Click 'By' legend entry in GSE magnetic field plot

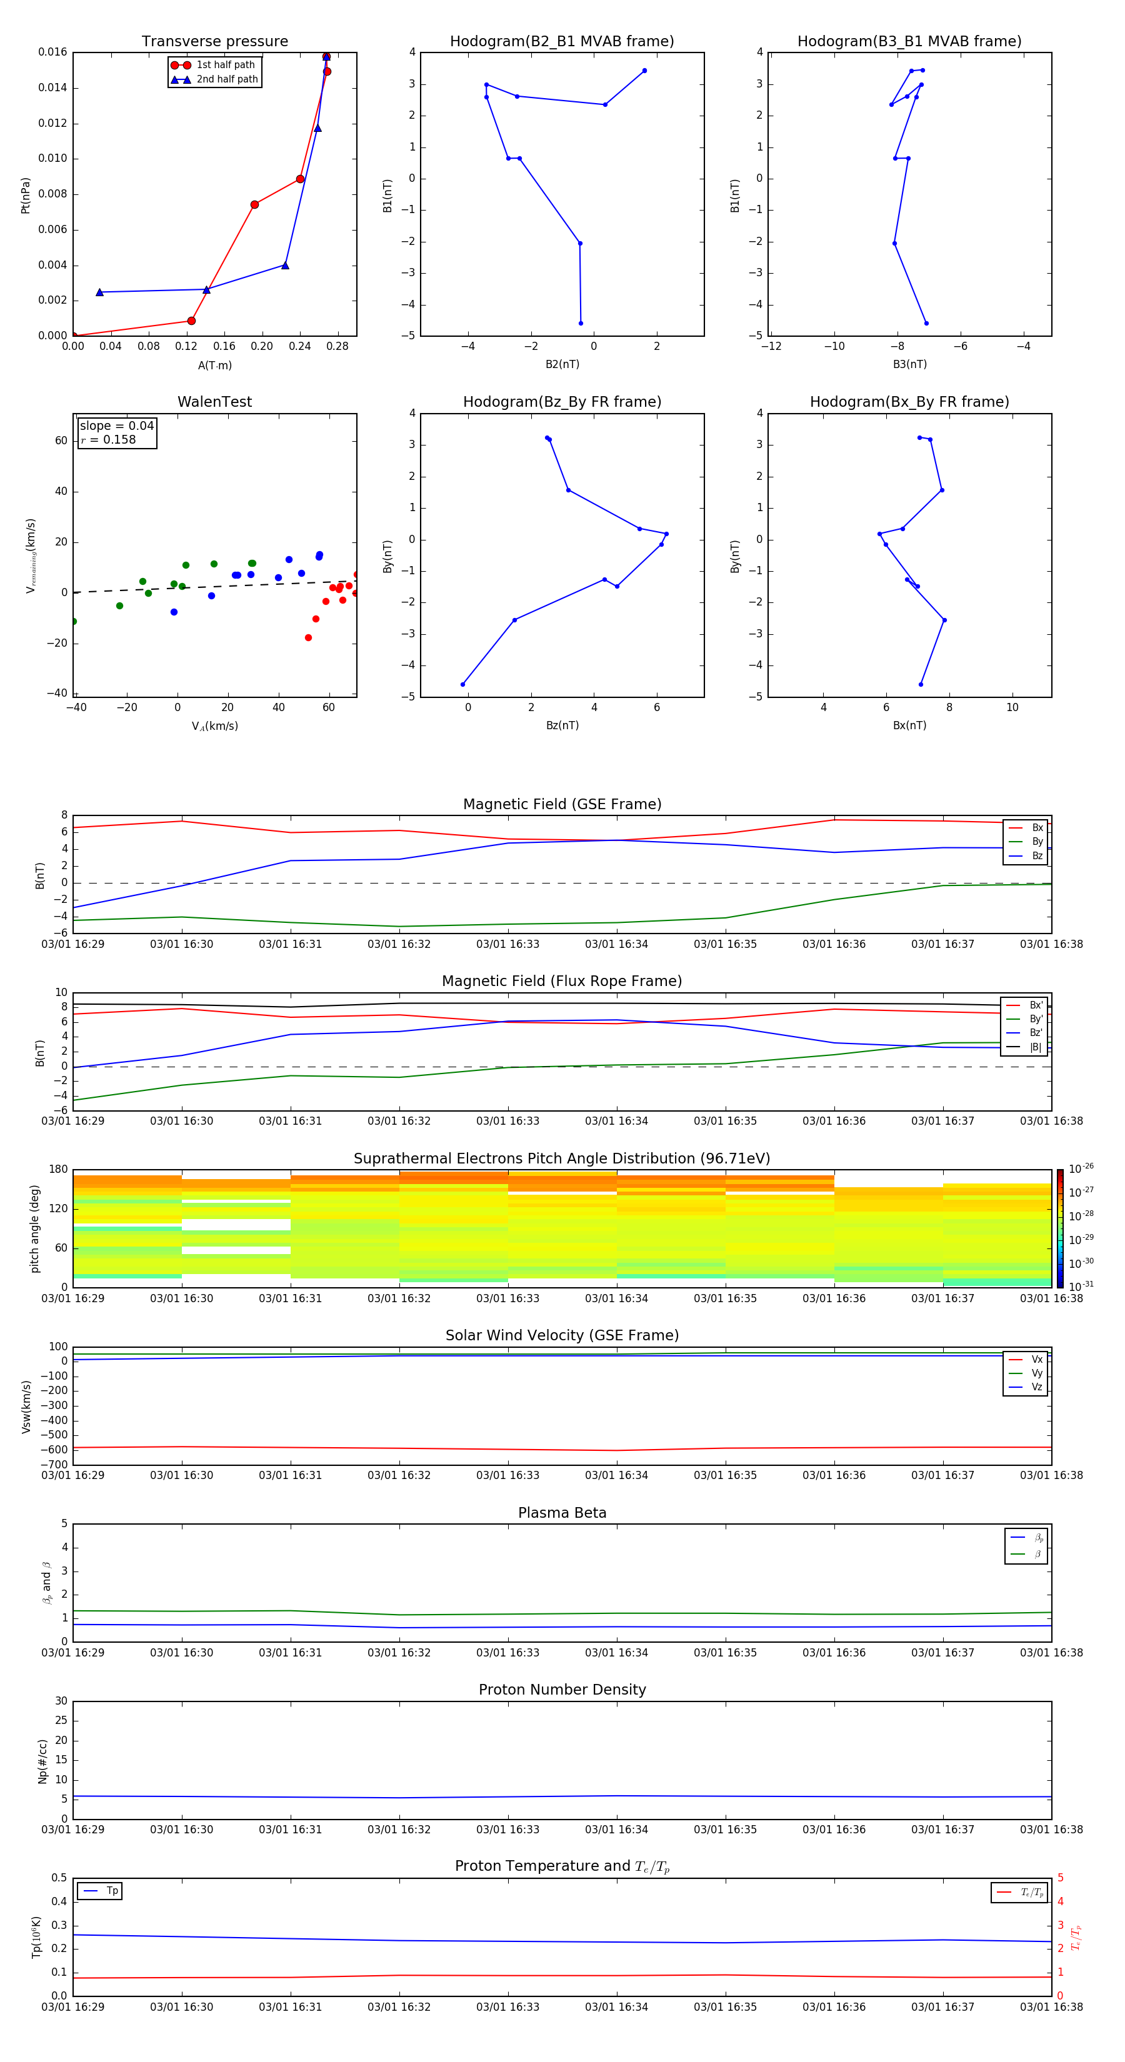tap(1026, 841)
